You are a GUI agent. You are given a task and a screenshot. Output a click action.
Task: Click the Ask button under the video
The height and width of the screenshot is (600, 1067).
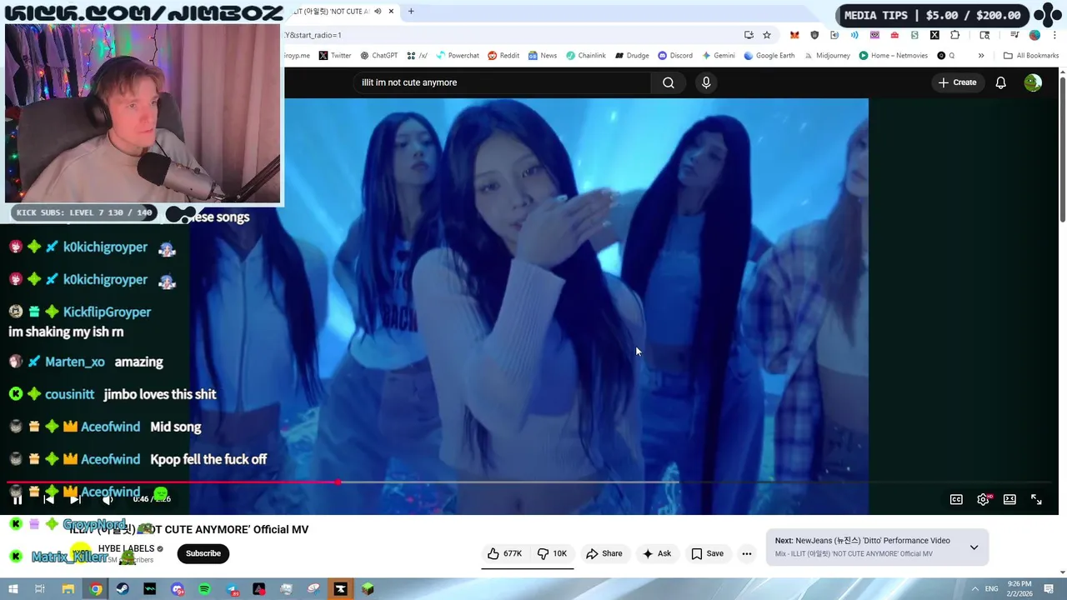(657, 553)
